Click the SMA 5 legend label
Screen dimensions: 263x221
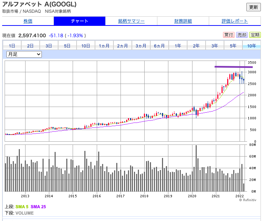tap(22, 207)
